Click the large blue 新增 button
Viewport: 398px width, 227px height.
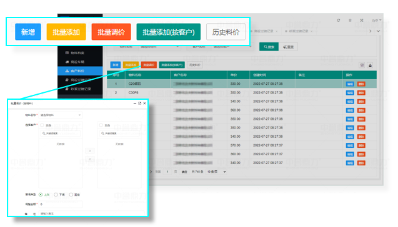tap(28, 32)
